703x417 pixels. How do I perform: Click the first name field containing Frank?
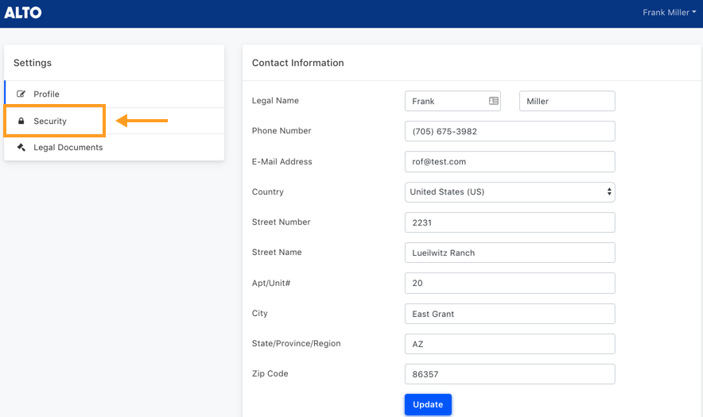coord(452,101)
